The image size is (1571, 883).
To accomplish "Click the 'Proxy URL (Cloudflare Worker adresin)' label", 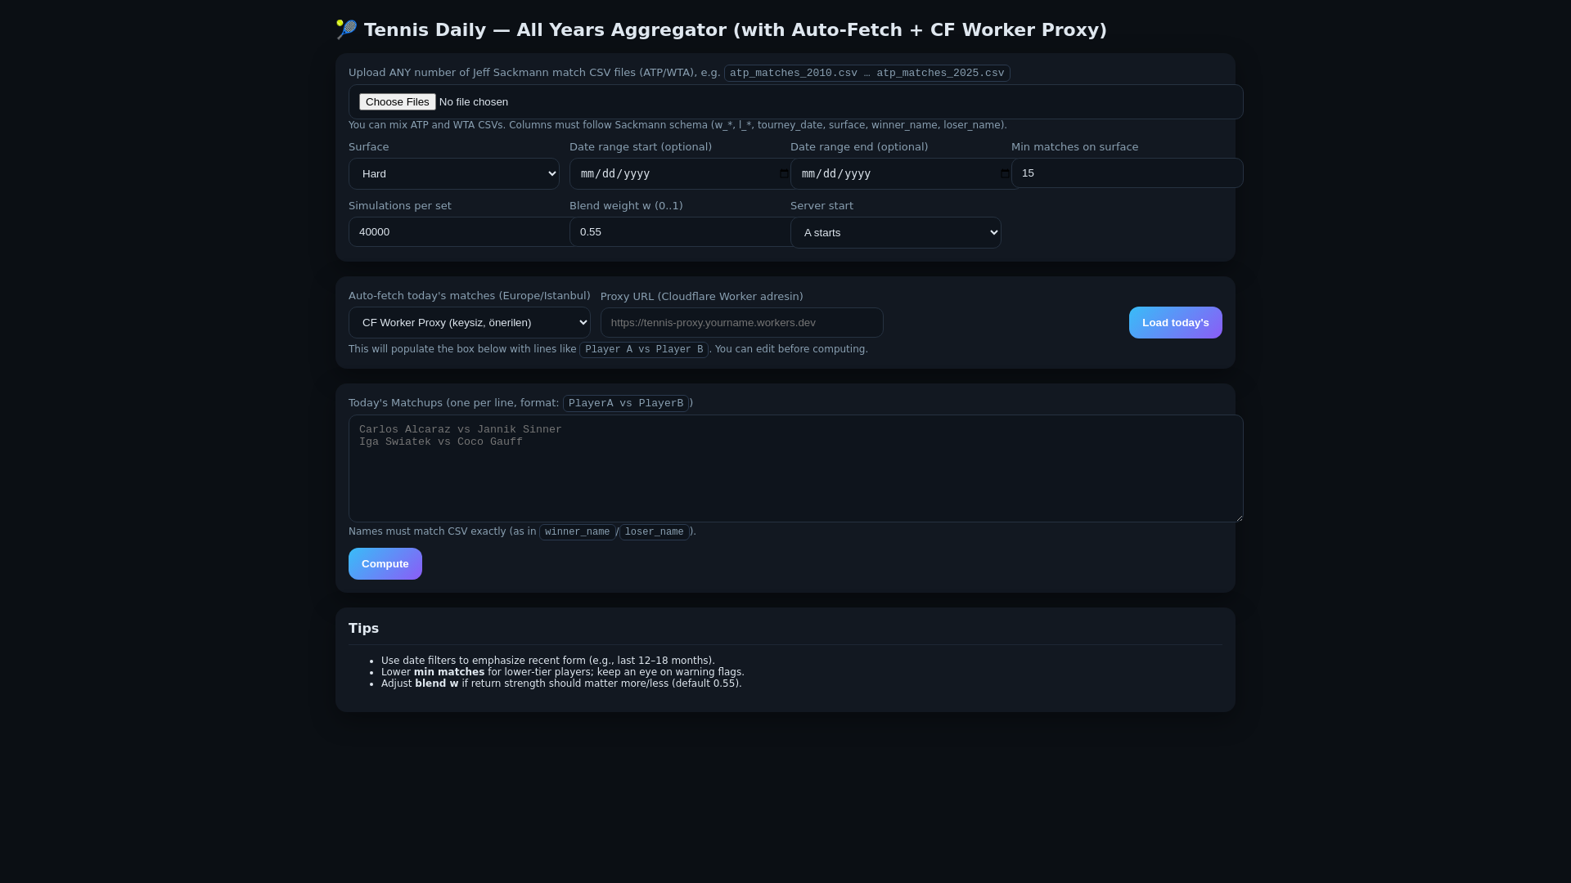I will point(702,297).
